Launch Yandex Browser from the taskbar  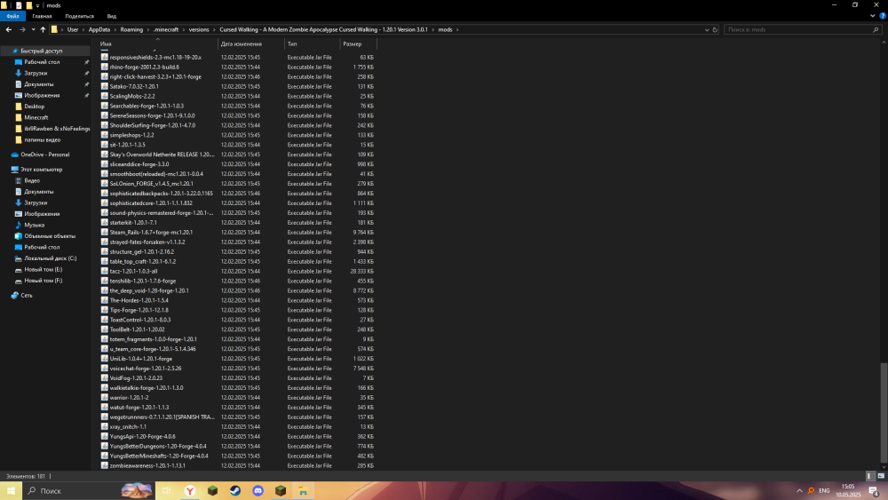click(190, 491)
